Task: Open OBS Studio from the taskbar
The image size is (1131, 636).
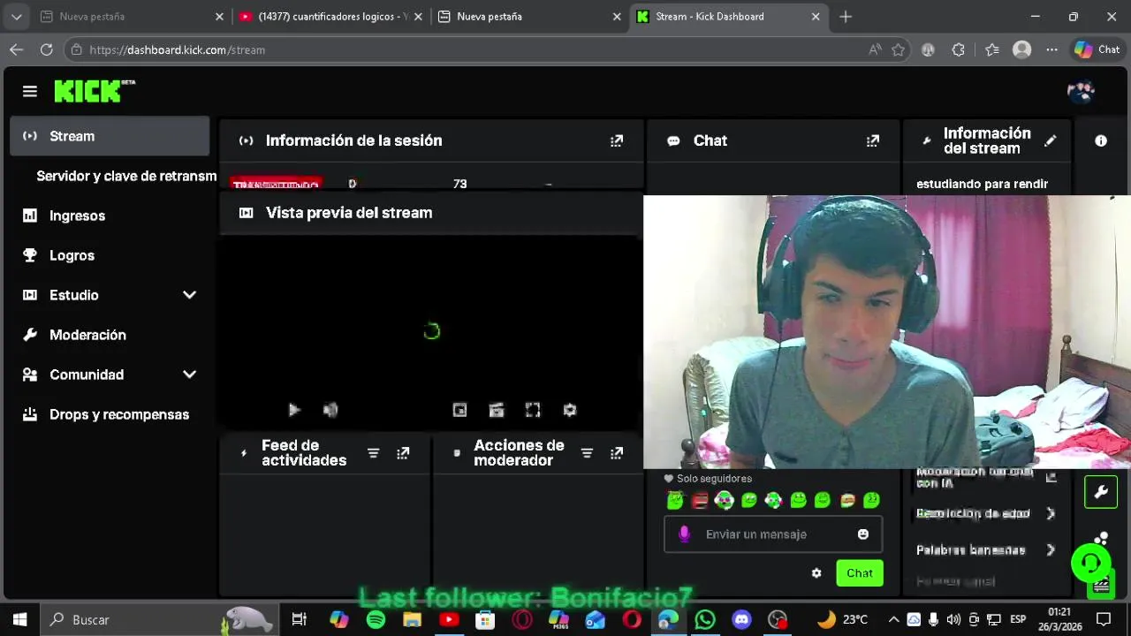Action: [778, 619]
